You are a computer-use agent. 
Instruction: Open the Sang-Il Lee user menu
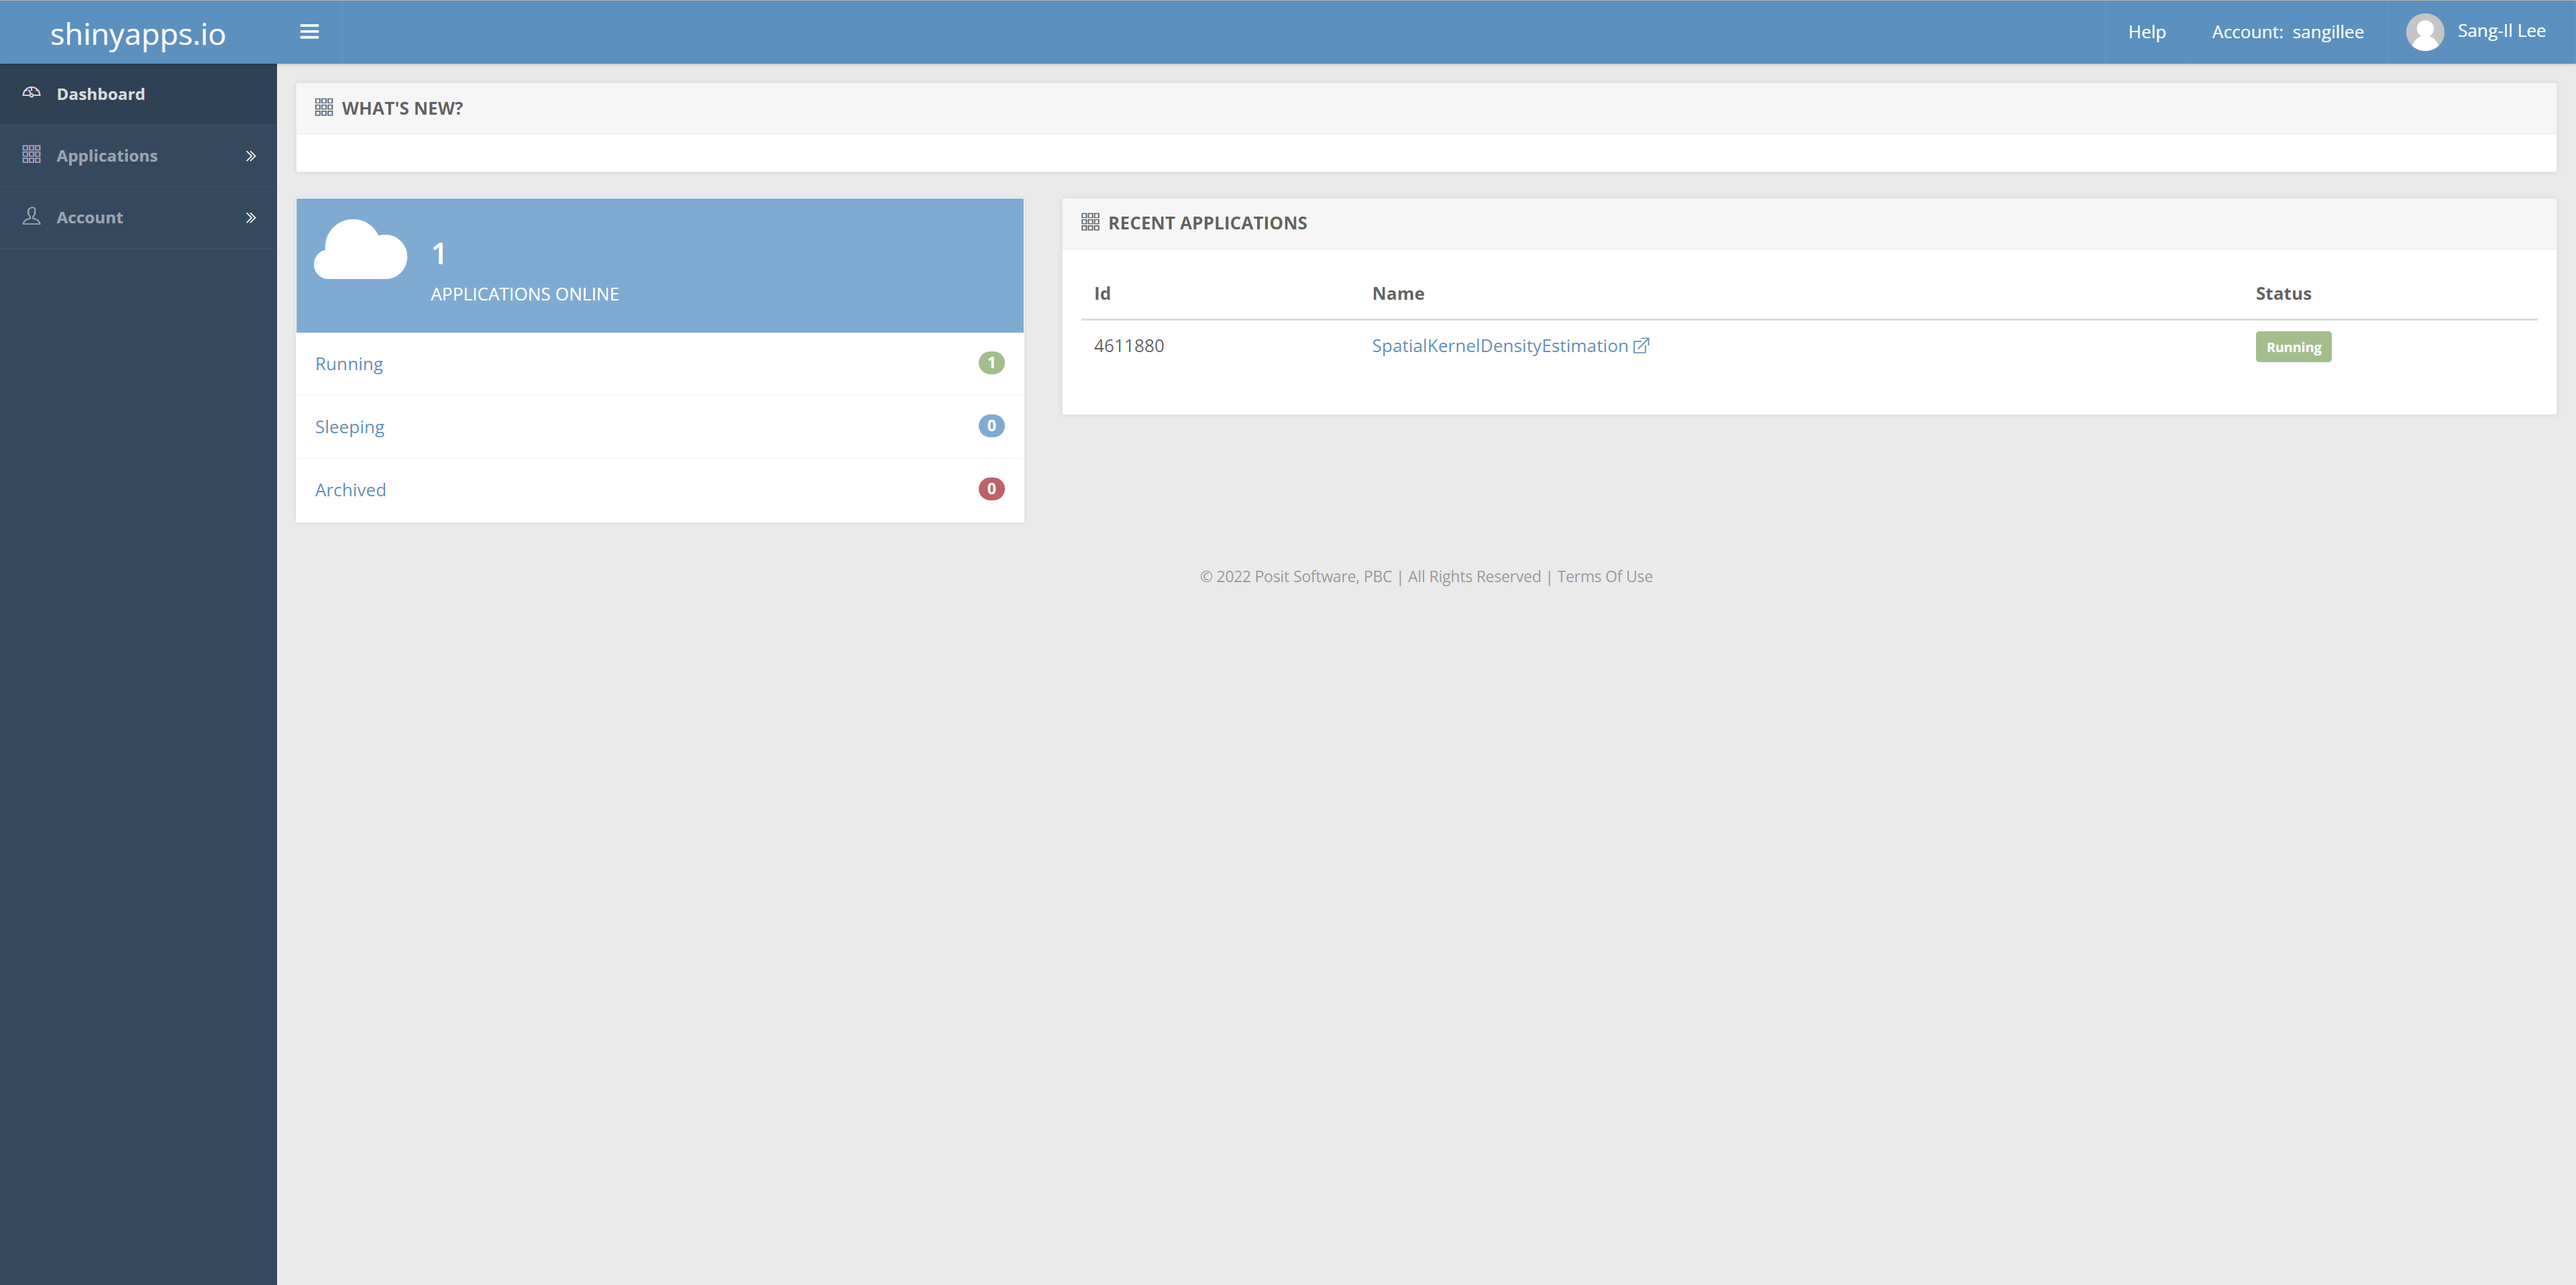click(x=2501, y=31)
